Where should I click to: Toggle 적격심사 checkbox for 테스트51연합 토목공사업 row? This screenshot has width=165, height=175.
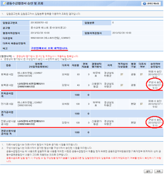[x=122, y=74]
